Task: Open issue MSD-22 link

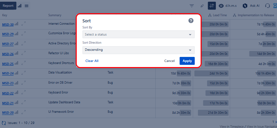Action: point(8,93)
